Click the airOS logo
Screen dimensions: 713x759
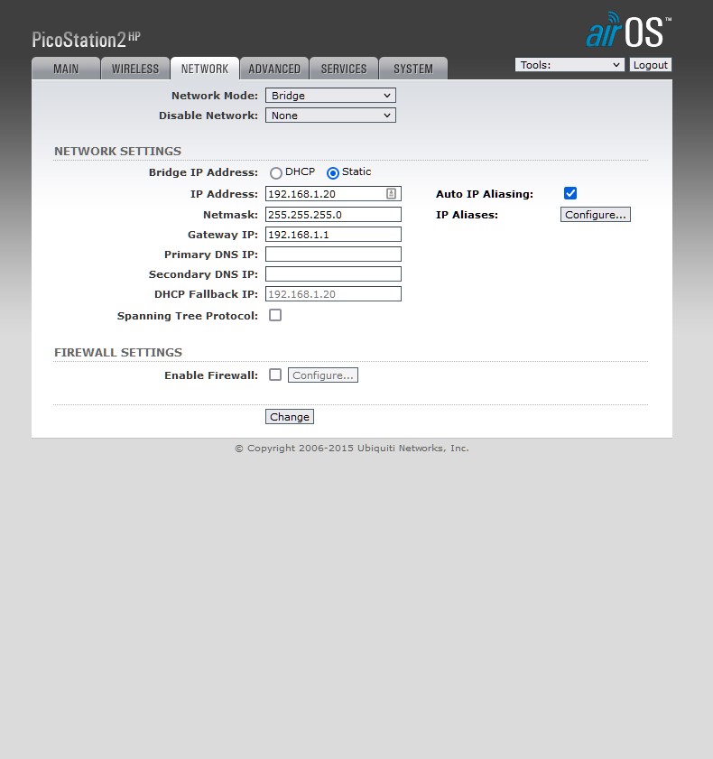pos(628,32)
